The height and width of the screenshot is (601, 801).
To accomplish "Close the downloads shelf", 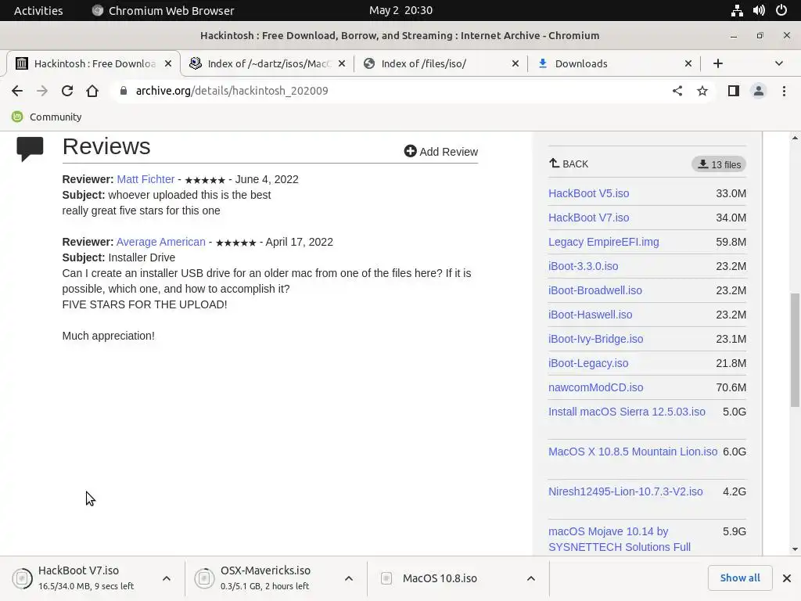I will (787, 578).
